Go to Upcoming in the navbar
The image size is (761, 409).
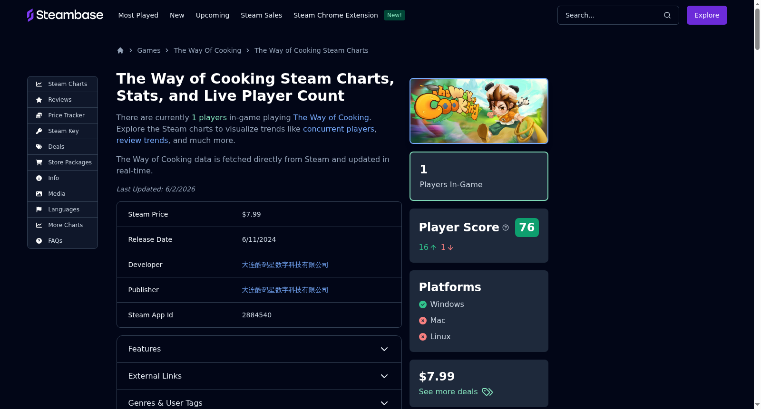pyautogui.click(x=213, y=15)
